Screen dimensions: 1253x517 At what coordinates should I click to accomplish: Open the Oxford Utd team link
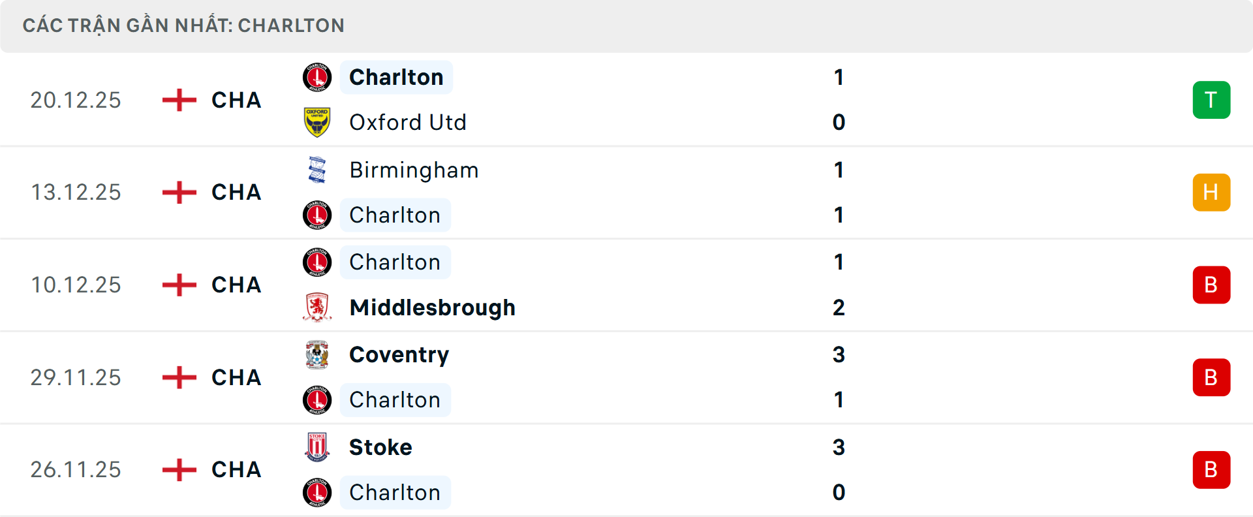pos(408,122)
